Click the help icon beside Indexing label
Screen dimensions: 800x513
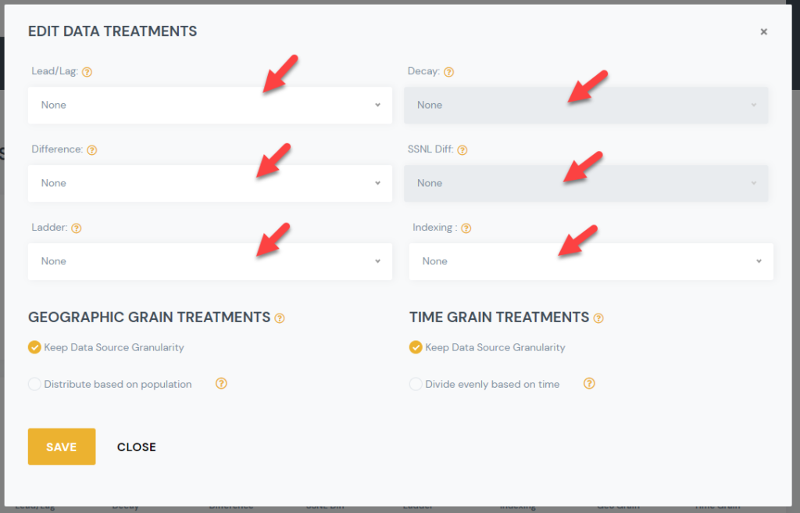[x=466, y=228]
